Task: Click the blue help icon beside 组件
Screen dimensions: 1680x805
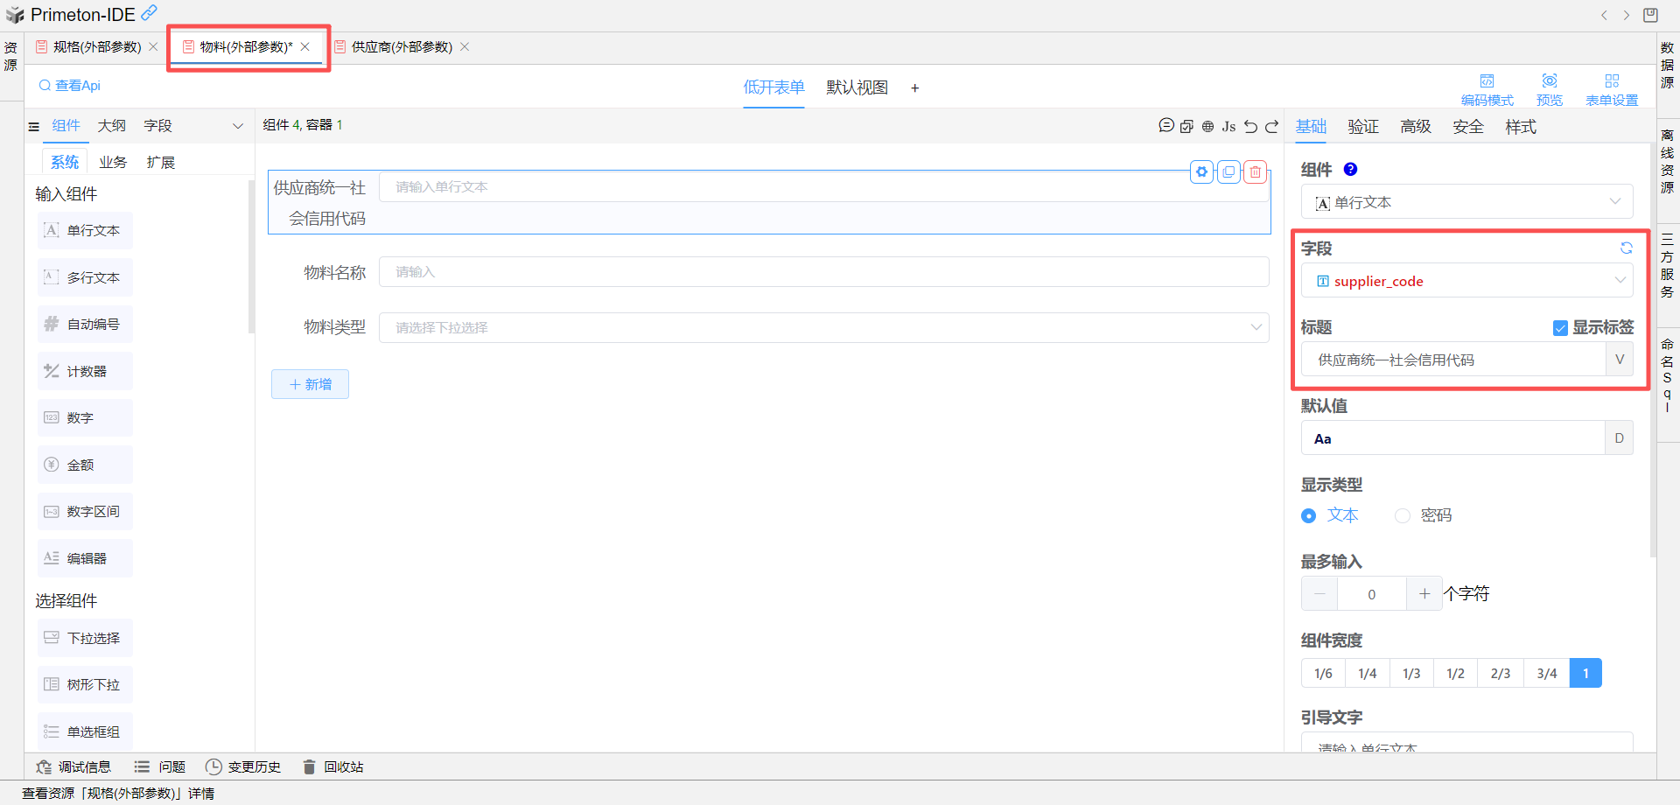Action: pos(1350,170)
